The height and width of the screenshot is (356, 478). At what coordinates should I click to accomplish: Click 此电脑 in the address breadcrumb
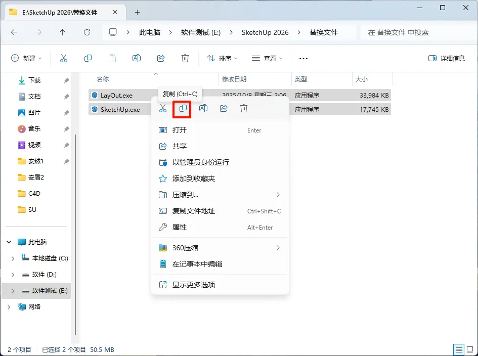coord(150,32)
